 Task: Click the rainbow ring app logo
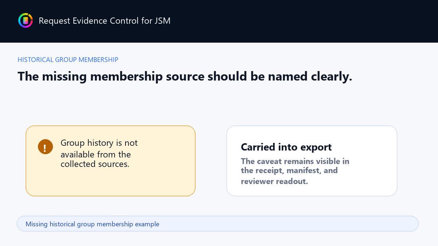pos(26,20)
